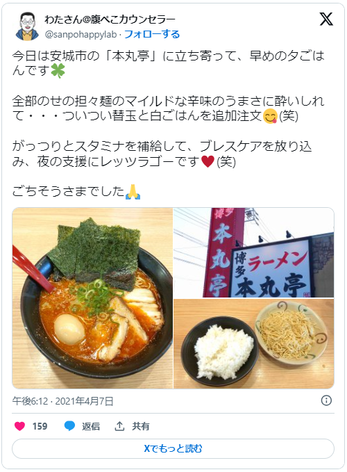Click the 返信 reply label
Screen dimensions: 347x472
pyautogui.click(x=91, y=426)
